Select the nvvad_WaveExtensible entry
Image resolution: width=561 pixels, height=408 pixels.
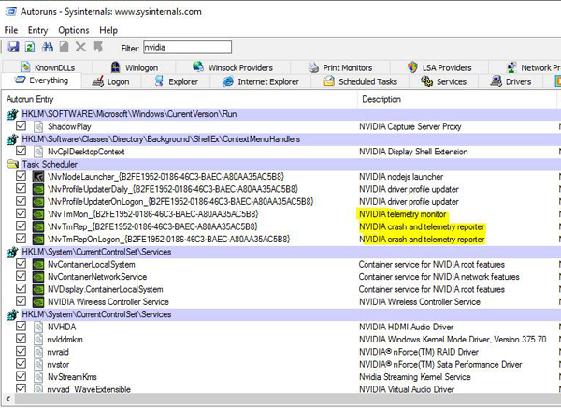pos(89,389)
